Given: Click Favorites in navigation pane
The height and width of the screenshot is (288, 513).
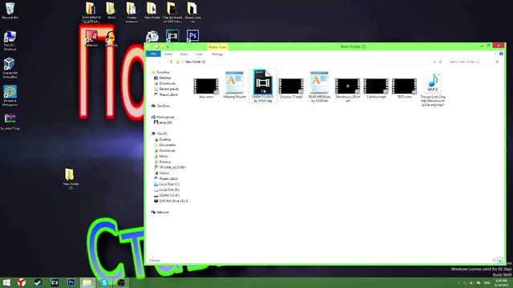Looking at the screenshot, I should (163, 72).
